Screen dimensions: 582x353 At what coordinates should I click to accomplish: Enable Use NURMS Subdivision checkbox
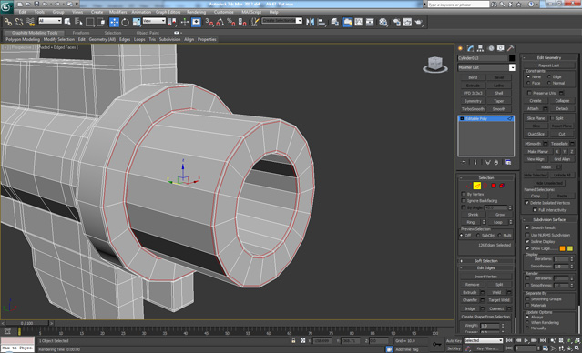click(527, 235)
